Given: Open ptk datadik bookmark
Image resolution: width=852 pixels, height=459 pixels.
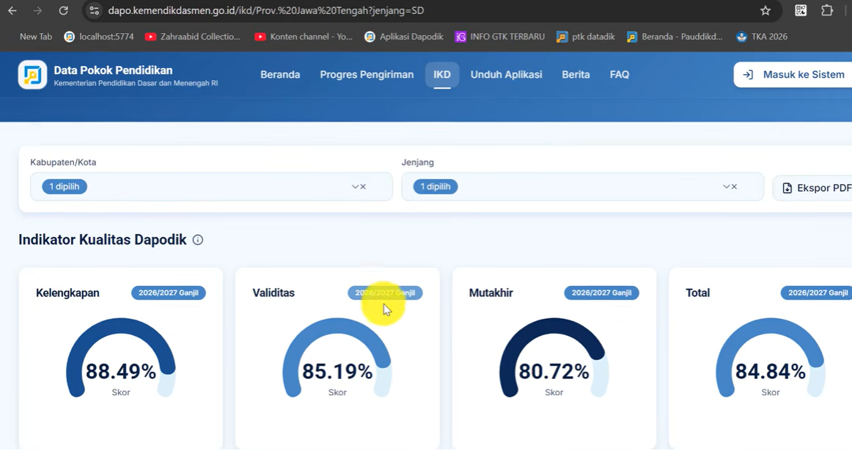Looking at the screenshot, I should [586, 37].
